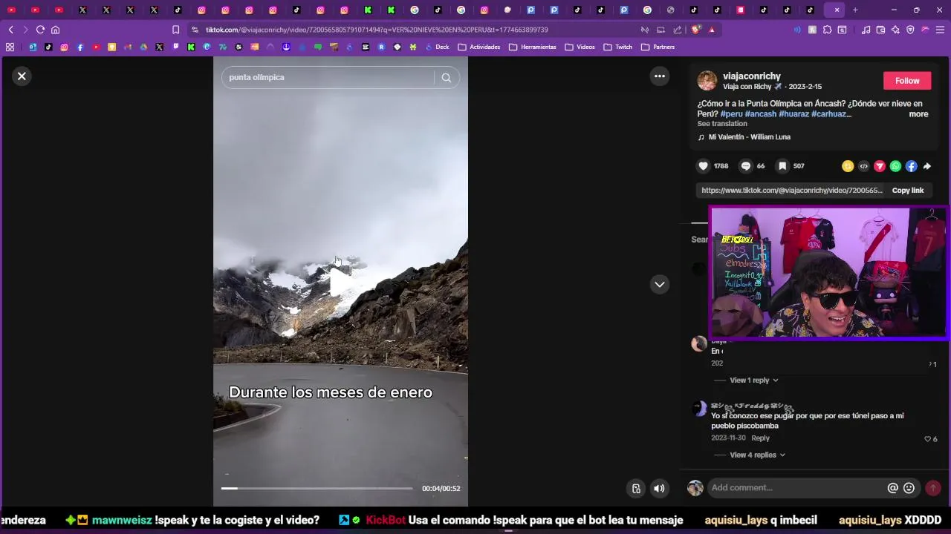
Task: Follow viajaconrichy
Action: point(907,80)
